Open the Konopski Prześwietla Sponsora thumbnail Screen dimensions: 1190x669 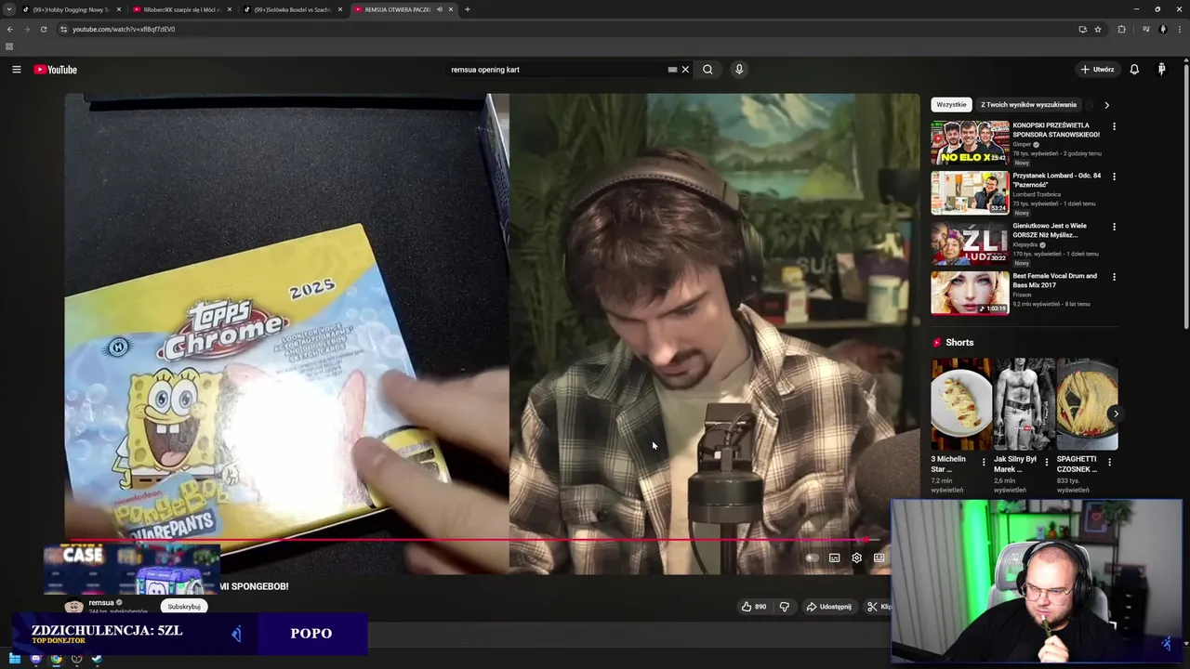[970, 142]
